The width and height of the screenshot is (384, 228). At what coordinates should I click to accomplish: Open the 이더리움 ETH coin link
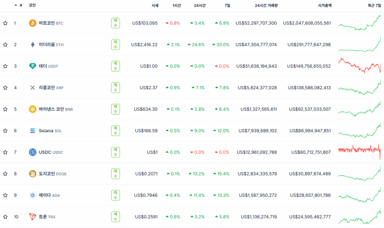tap(51, 45)
